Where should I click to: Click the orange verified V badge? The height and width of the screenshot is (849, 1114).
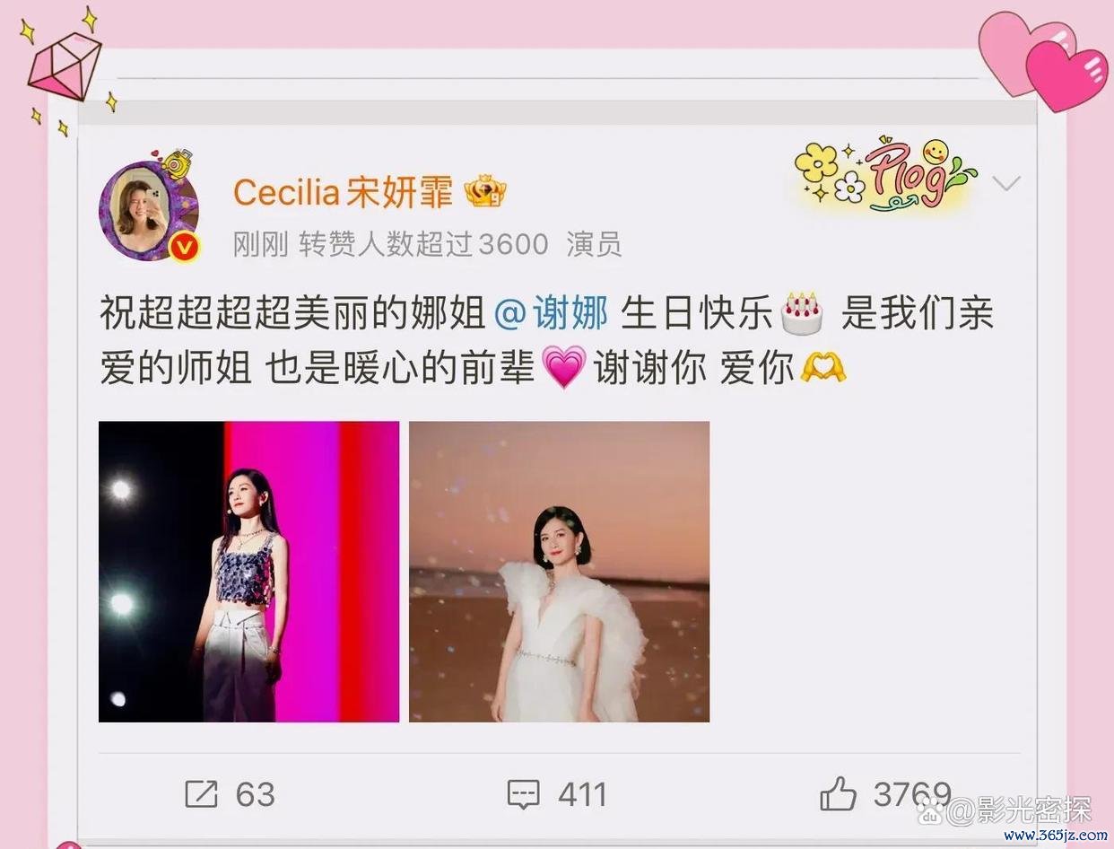(185, 246)
